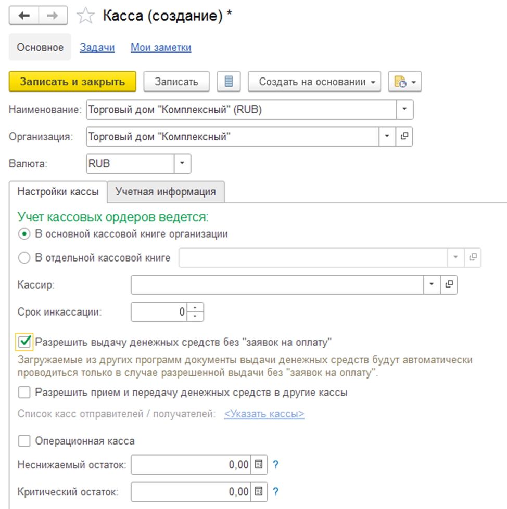
Task: Open the reports icon dropdown button
Action: [404, 81]
